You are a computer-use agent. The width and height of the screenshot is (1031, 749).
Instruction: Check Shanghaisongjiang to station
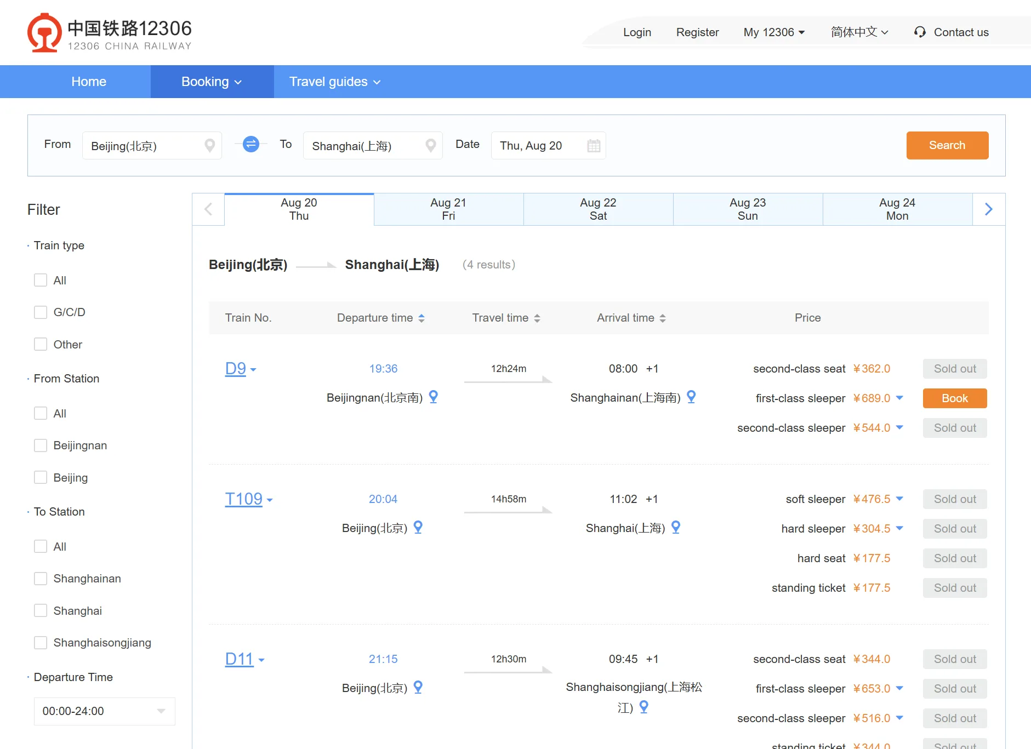pos(41,642)
